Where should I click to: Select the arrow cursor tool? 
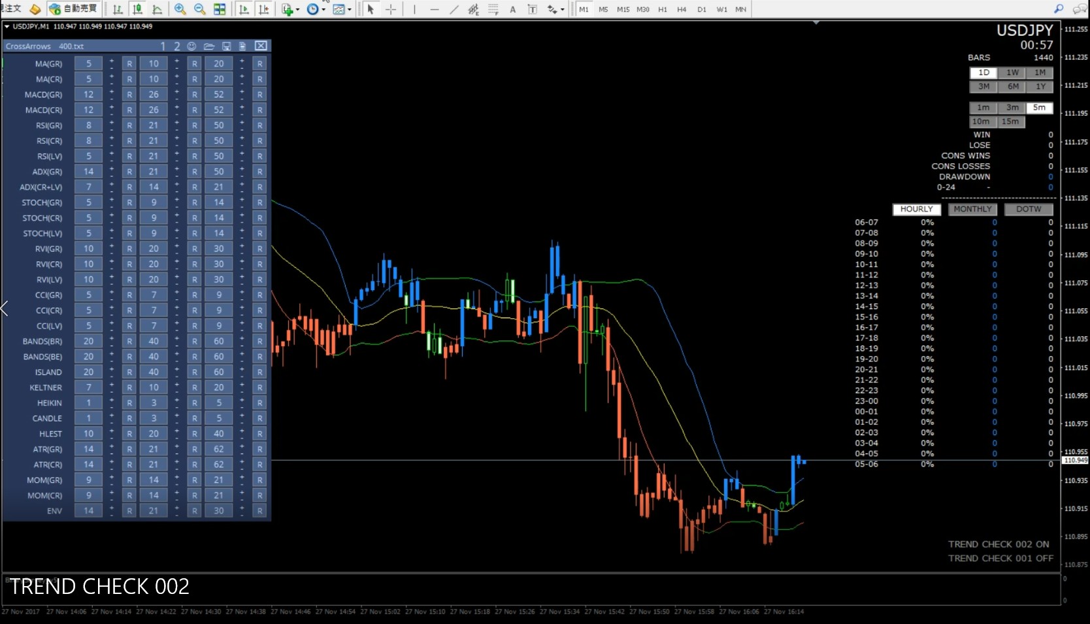[x=371, y=9]
